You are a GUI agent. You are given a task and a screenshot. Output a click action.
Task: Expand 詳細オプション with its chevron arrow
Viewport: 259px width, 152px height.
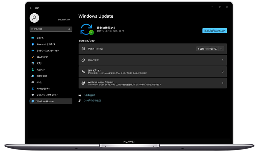click(x=223, y=72)
